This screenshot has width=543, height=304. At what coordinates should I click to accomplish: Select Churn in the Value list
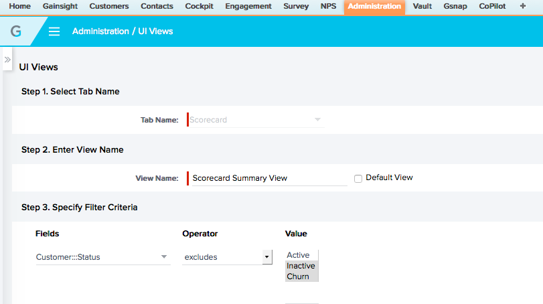(301, 277)
